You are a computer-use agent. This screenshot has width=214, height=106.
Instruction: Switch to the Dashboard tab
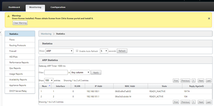tap(14, 7)
